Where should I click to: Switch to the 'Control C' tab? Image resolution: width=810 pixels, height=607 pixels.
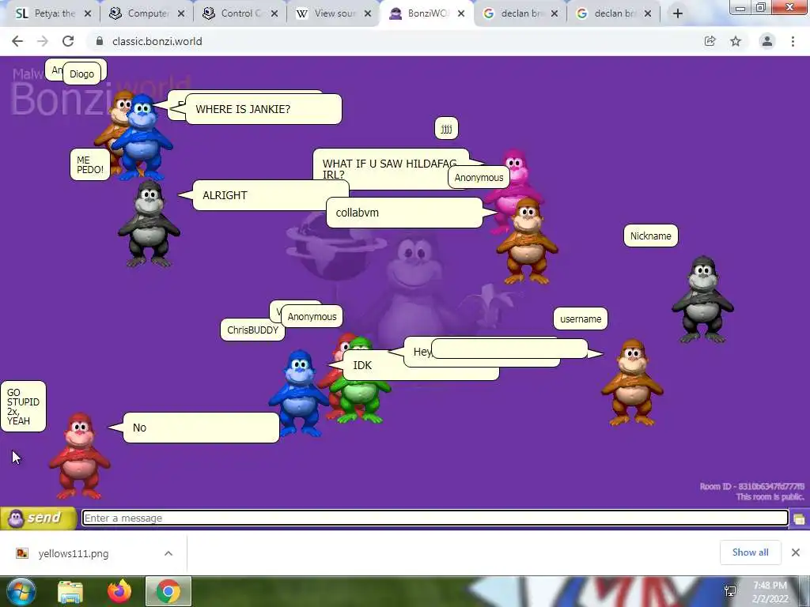(232, 13)
